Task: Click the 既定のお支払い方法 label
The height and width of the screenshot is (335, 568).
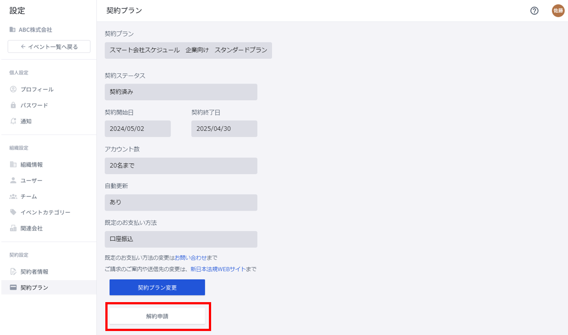Action: click(x=131, y=223)
